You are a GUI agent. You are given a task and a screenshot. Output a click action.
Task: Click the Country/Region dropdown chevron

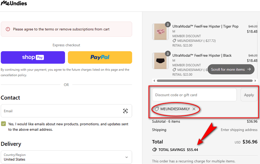tap(126, 157)
